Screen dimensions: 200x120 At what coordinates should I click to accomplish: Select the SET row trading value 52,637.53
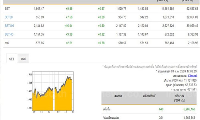(192, 9)
